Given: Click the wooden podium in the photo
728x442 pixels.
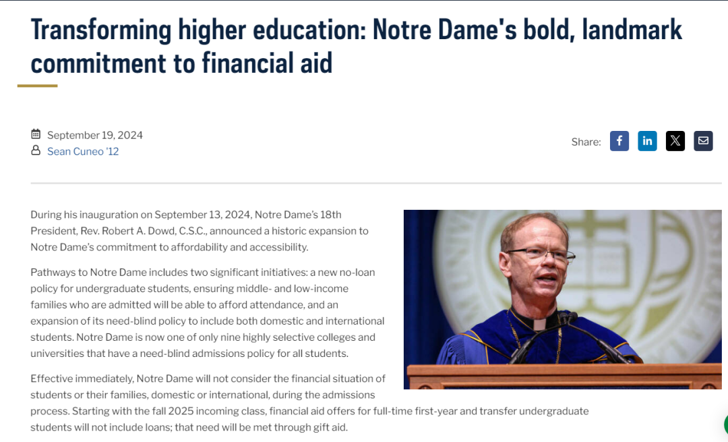Looking at the screenshot, I should pos(564,377).
